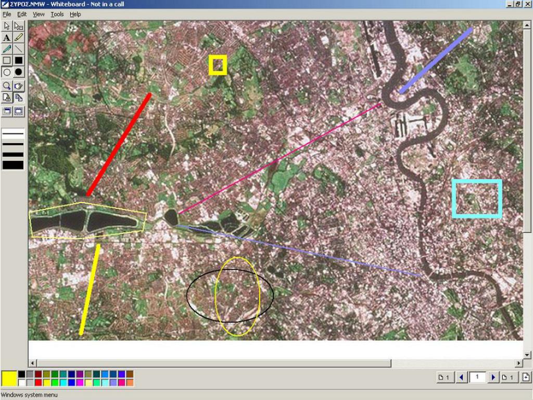
Task: Select the Select Window capture tool
Action: 6,111
